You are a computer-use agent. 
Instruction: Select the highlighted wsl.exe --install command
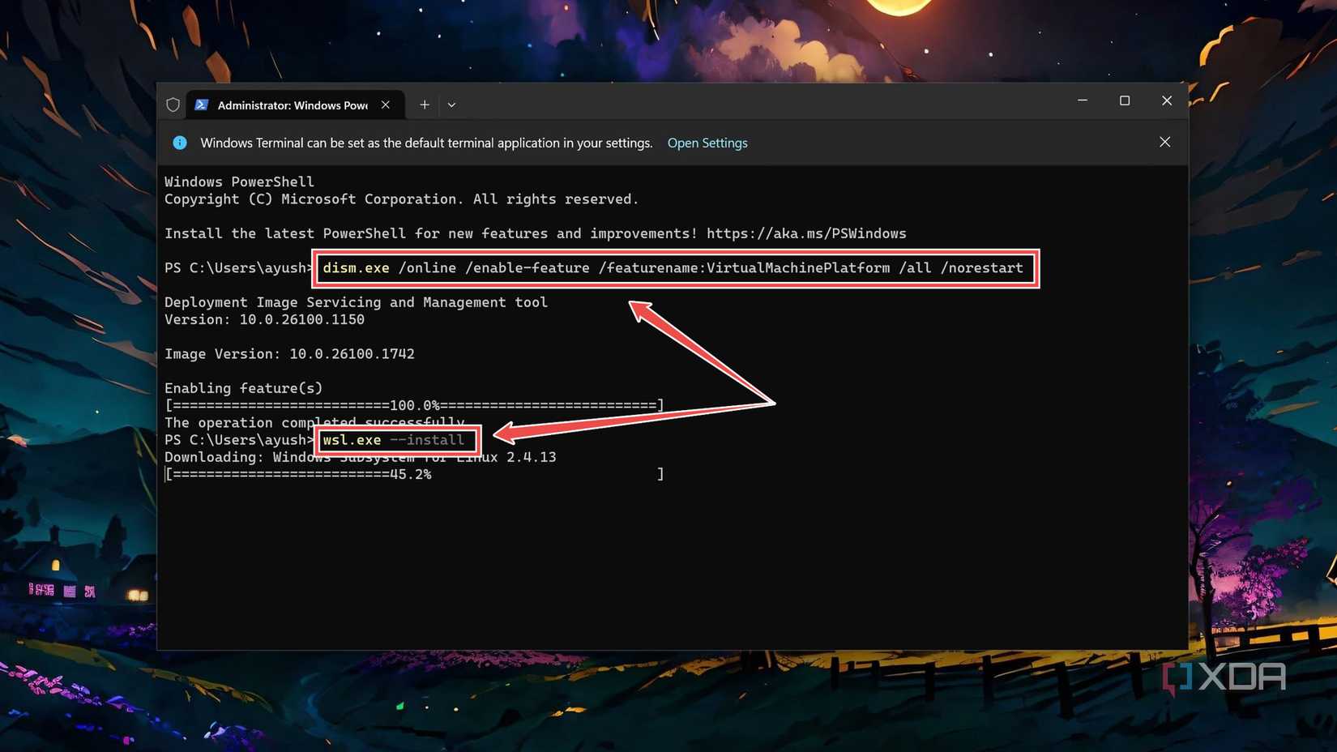(396, 440)
